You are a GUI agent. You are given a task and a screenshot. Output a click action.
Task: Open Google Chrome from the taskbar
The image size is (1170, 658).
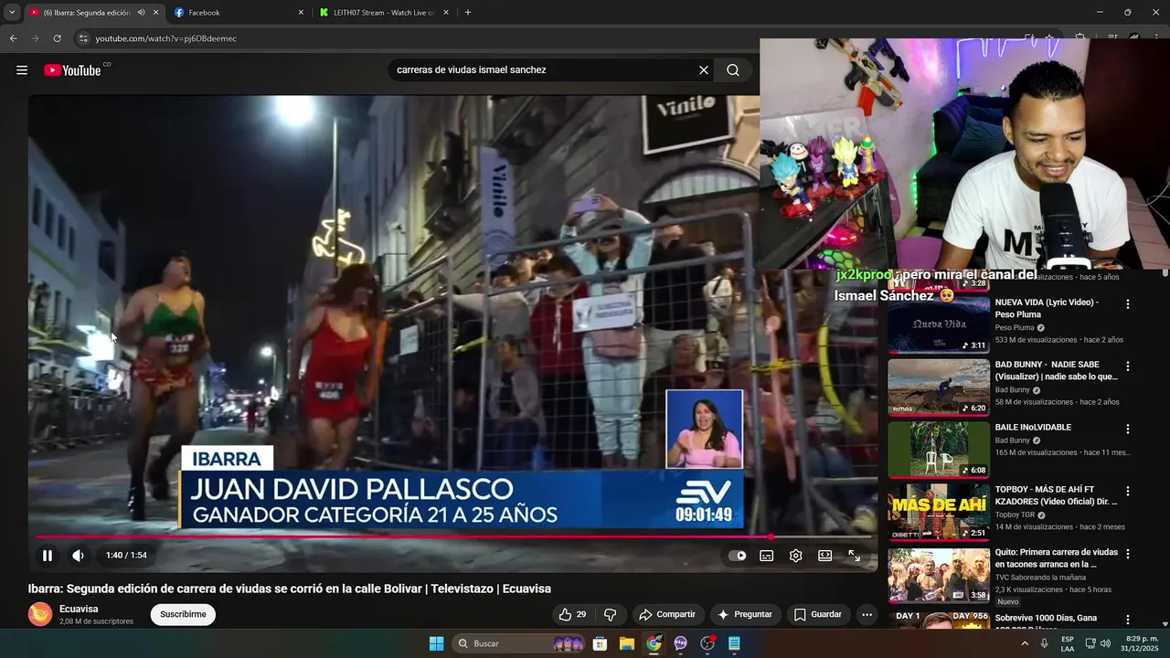(654, 643)
